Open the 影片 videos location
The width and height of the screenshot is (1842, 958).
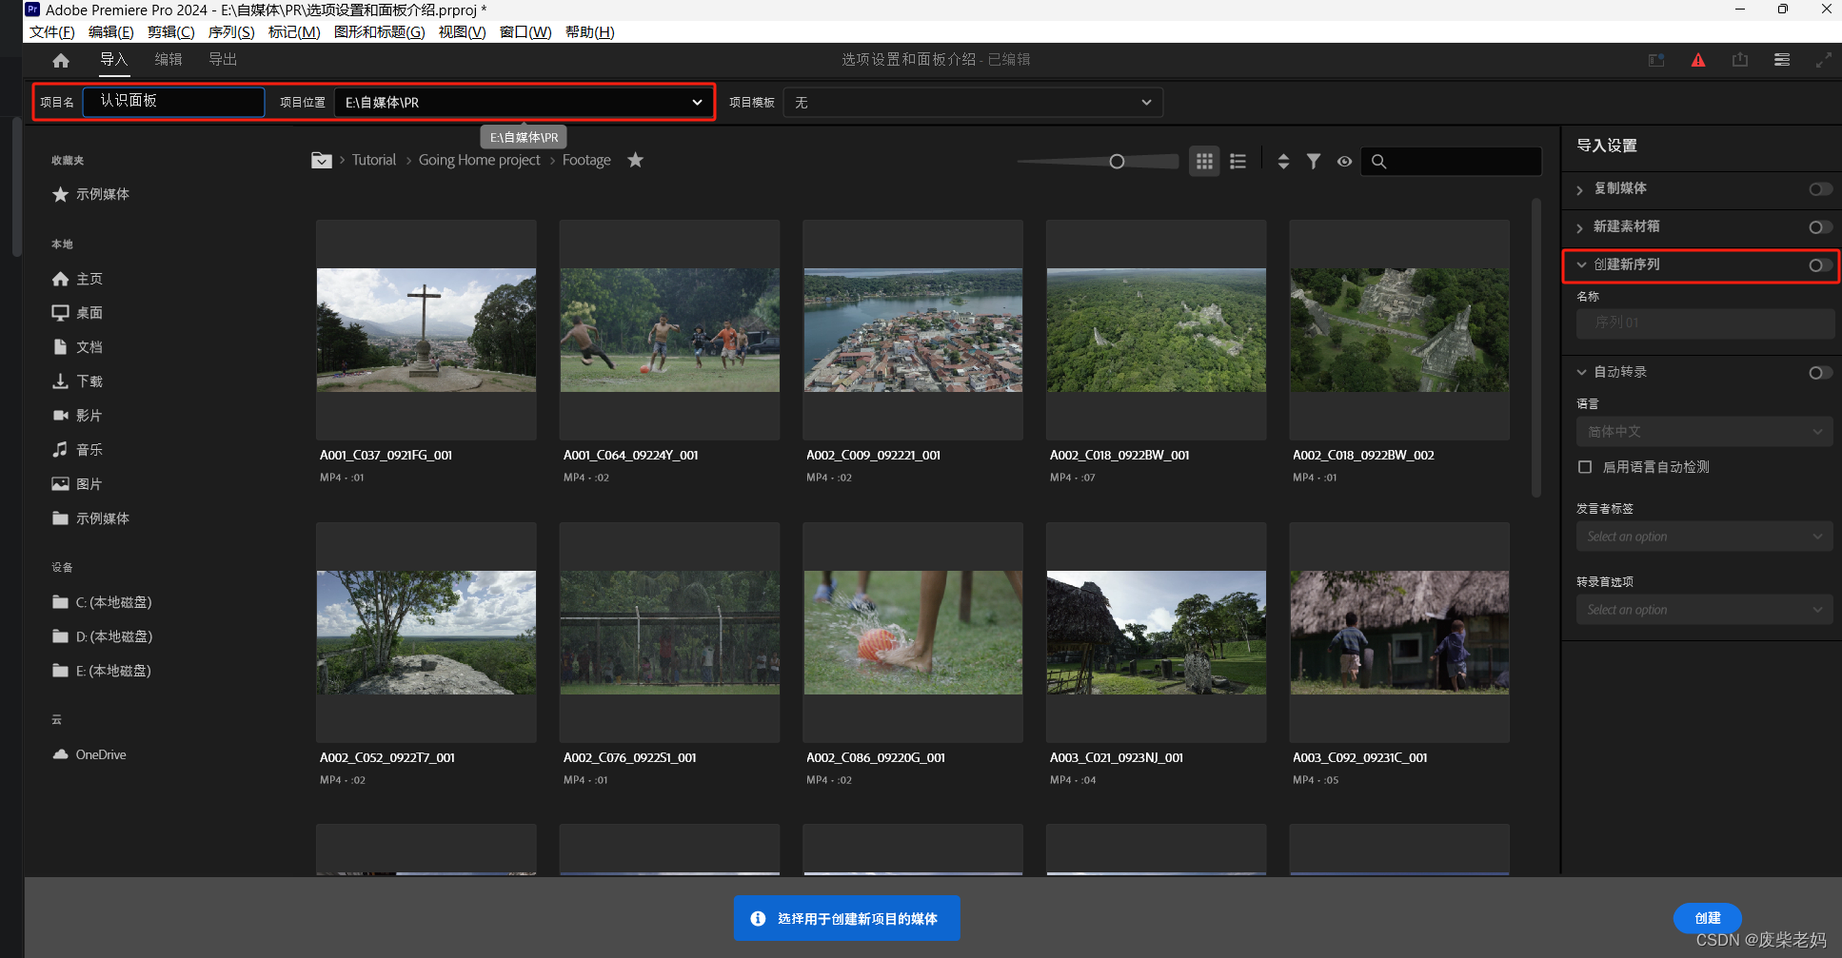click(78, 416)
